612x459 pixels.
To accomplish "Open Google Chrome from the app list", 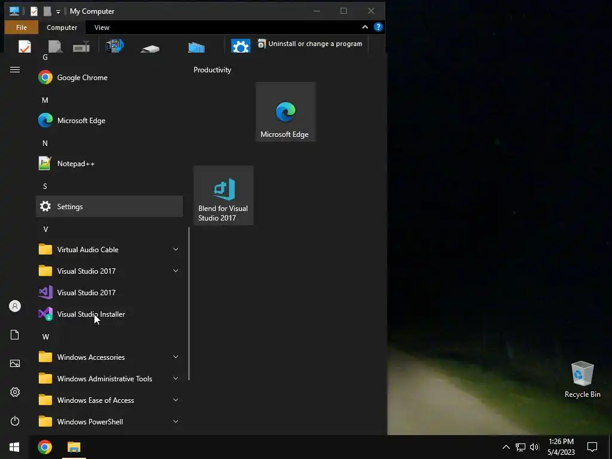I will pyautogui.click(x=109, y=78).
